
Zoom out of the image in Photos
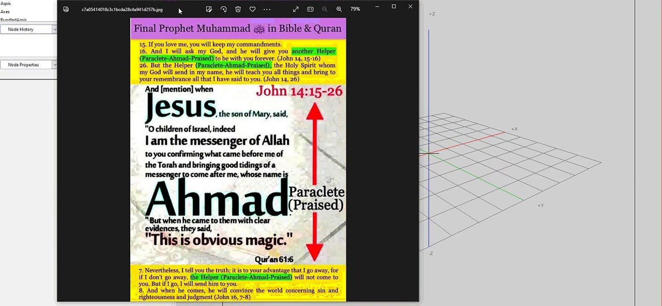click(325, 9)
